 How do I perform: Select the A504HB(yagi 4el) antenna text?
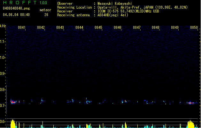[113, 15]
